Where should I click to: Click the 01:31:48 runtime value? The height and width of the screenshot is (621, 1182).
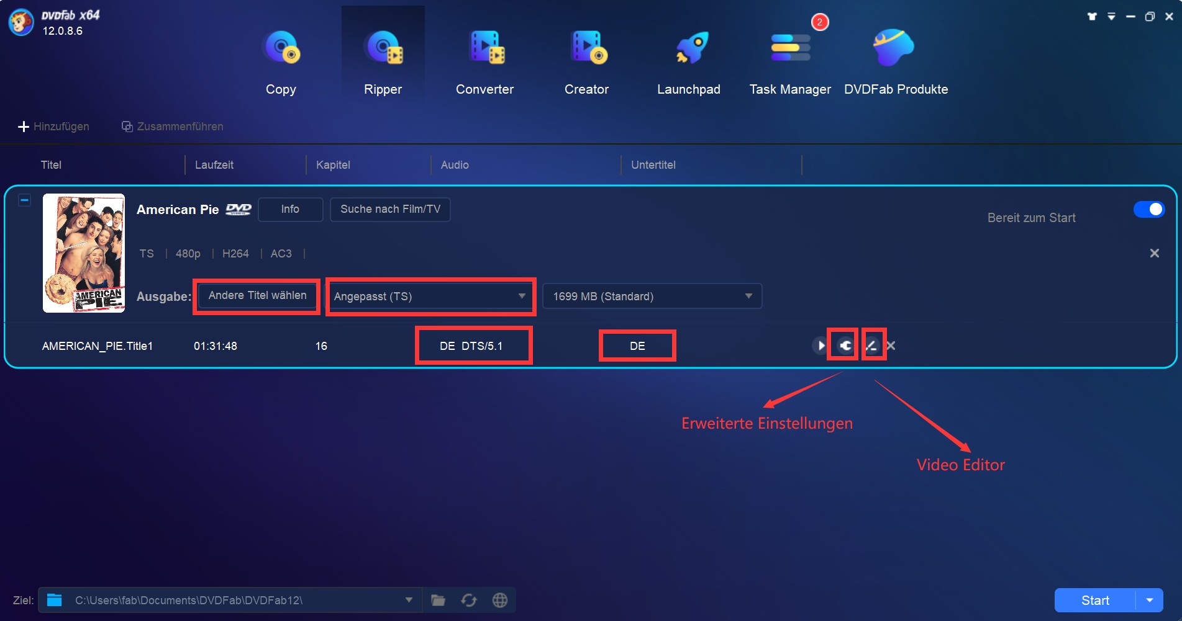coord(216,346)
